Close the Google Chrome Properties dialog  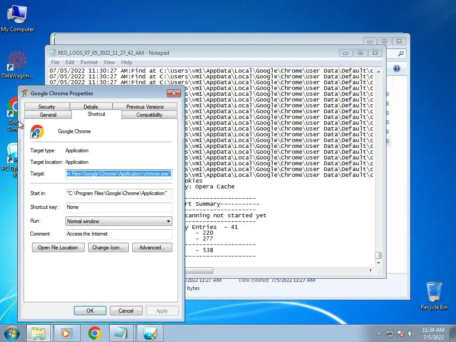tap(174, 93)
